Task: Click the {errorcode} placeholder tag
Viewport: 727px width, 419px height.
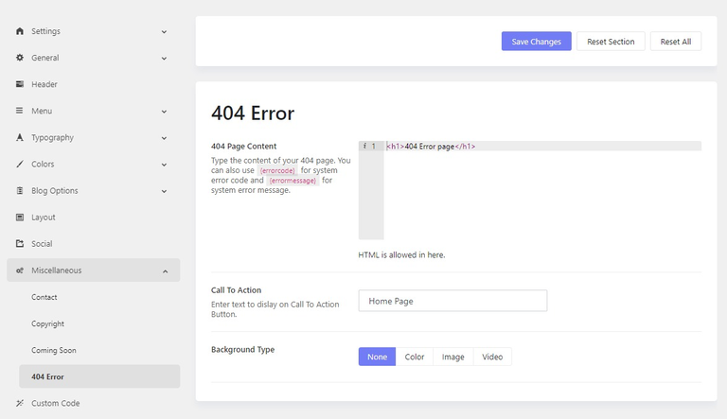Action: pyautogui.click(x=277, y=170)
